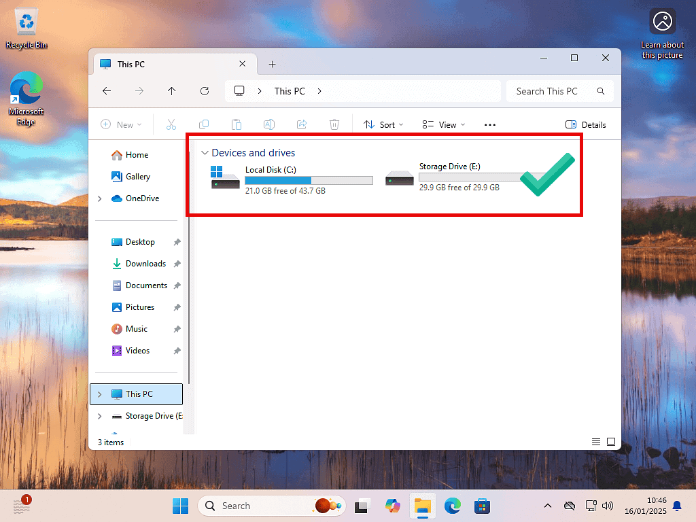Select the Rename icon

[268, 124]
